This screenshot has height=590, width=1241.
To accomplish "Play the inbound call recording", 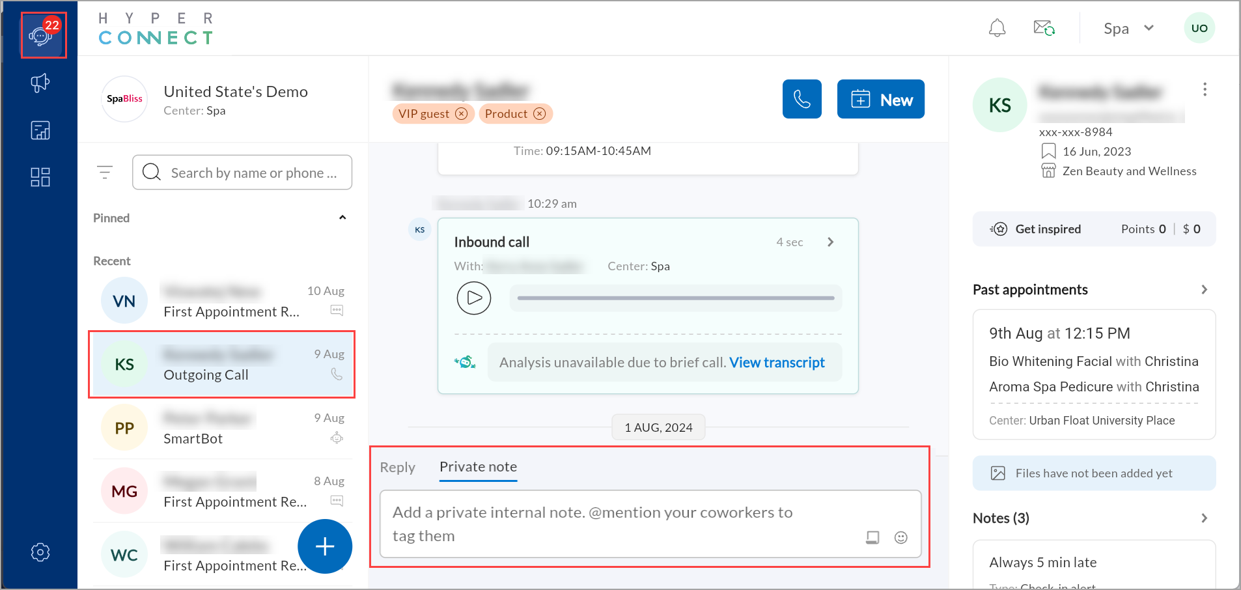I will coord(473,298).
